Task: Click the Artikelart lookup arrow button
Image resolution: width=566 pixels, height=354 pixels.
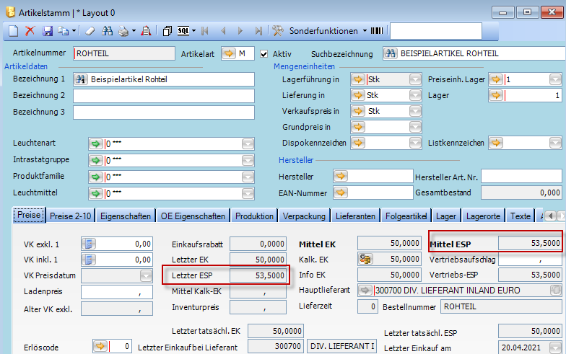Action: (229, 53)
